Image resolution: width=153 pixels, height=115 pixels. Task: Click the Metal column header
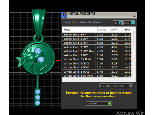pos(78,29)
